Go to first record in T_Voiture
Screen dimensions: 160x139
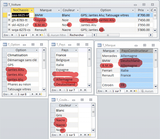coord(12,35)
